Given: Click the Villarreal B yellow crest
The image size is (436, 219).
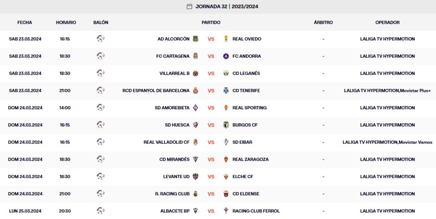Looking at the screenshot, I should pos(195,74).
